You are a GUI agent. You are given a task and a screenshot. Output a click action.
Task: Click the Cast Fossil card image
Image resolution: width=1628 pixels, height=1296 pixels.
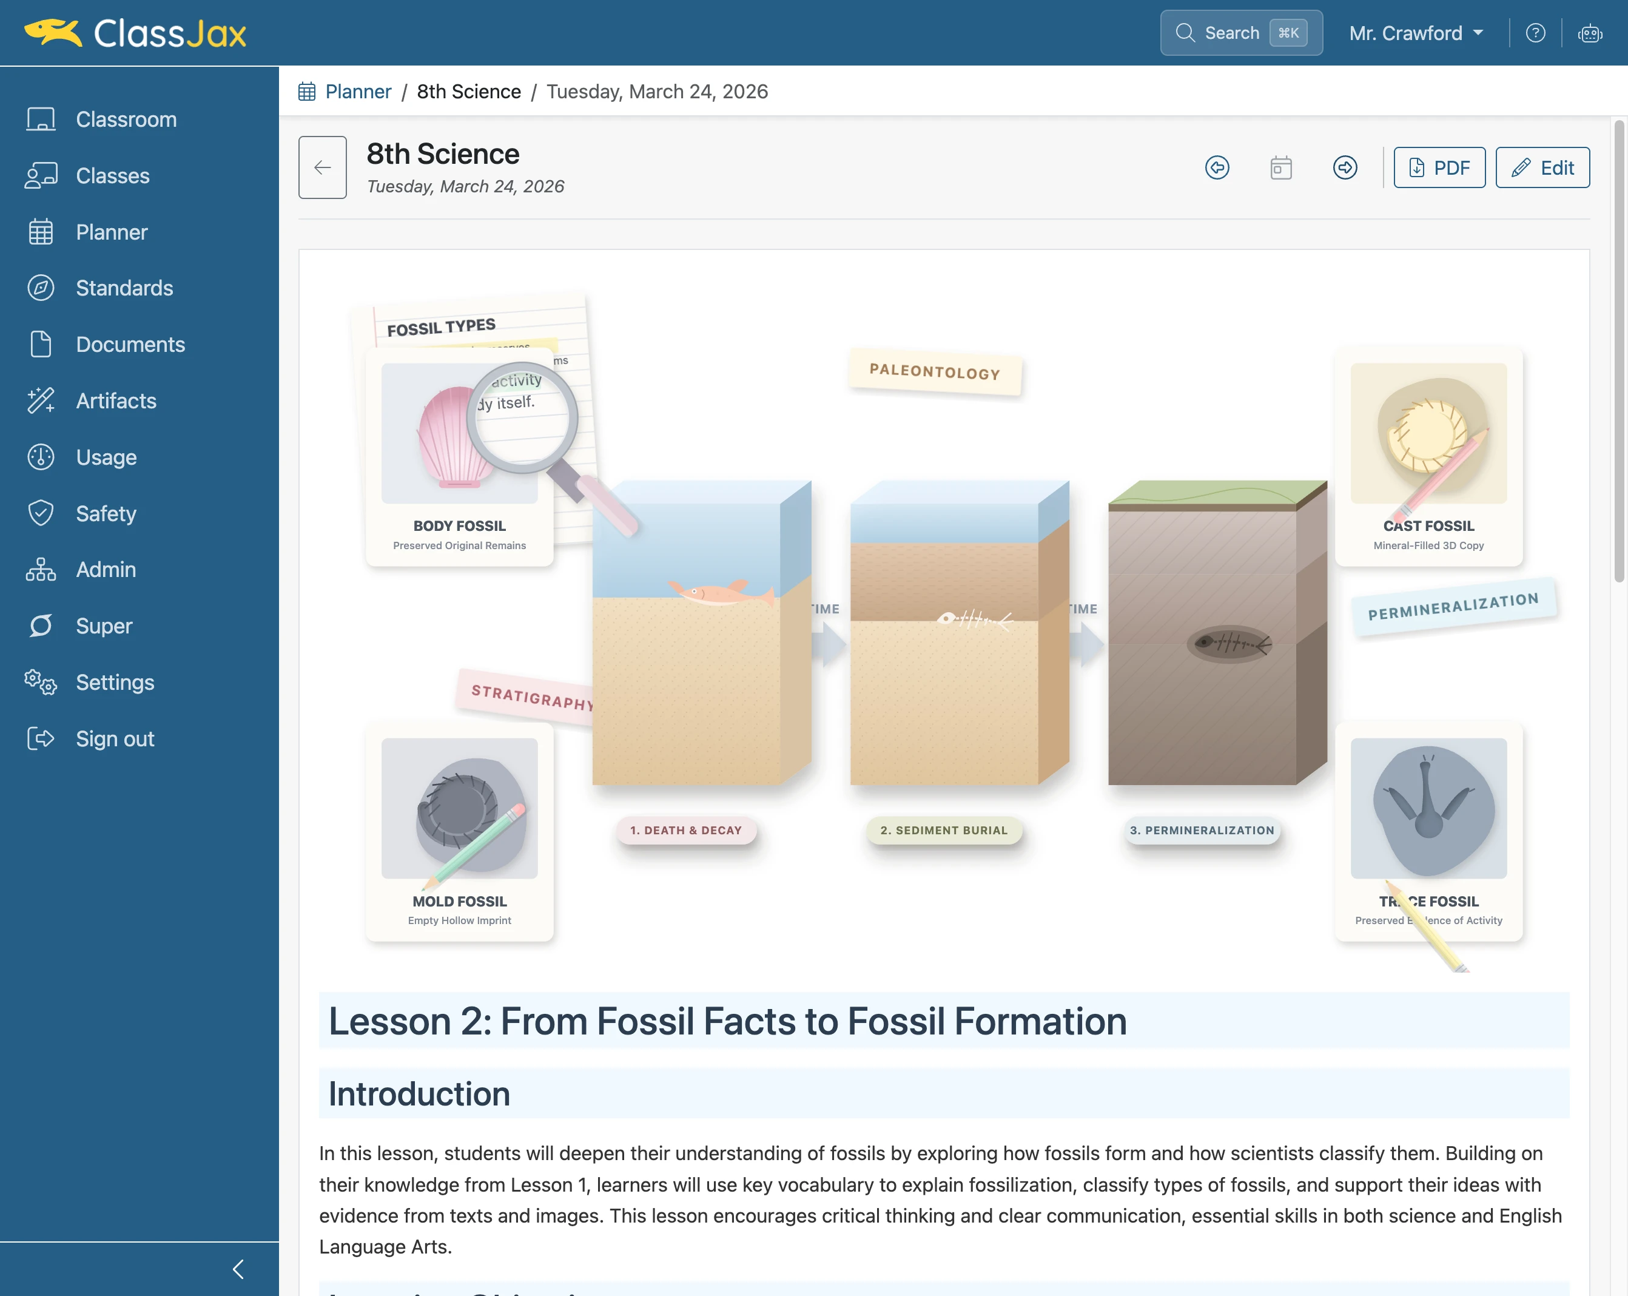point(1428,433)
